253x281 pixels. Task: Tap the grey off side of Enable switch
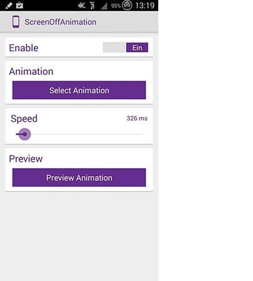tap(114, 47)
